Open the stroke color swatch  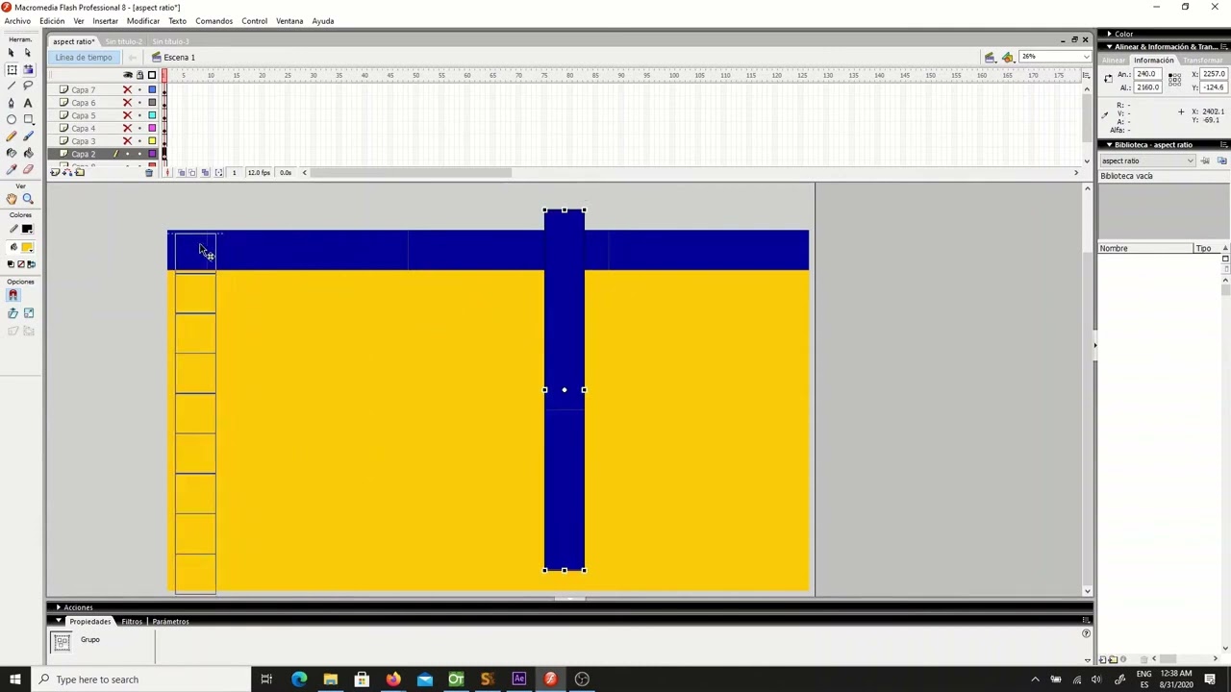coord(28,229)
